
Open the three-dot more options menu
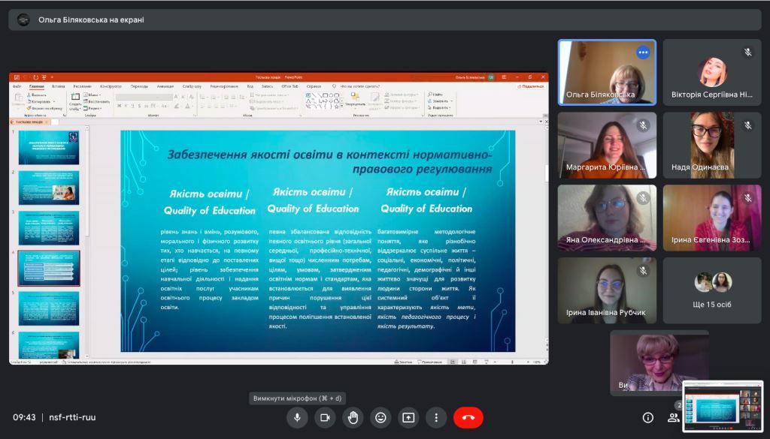[436, 418]
